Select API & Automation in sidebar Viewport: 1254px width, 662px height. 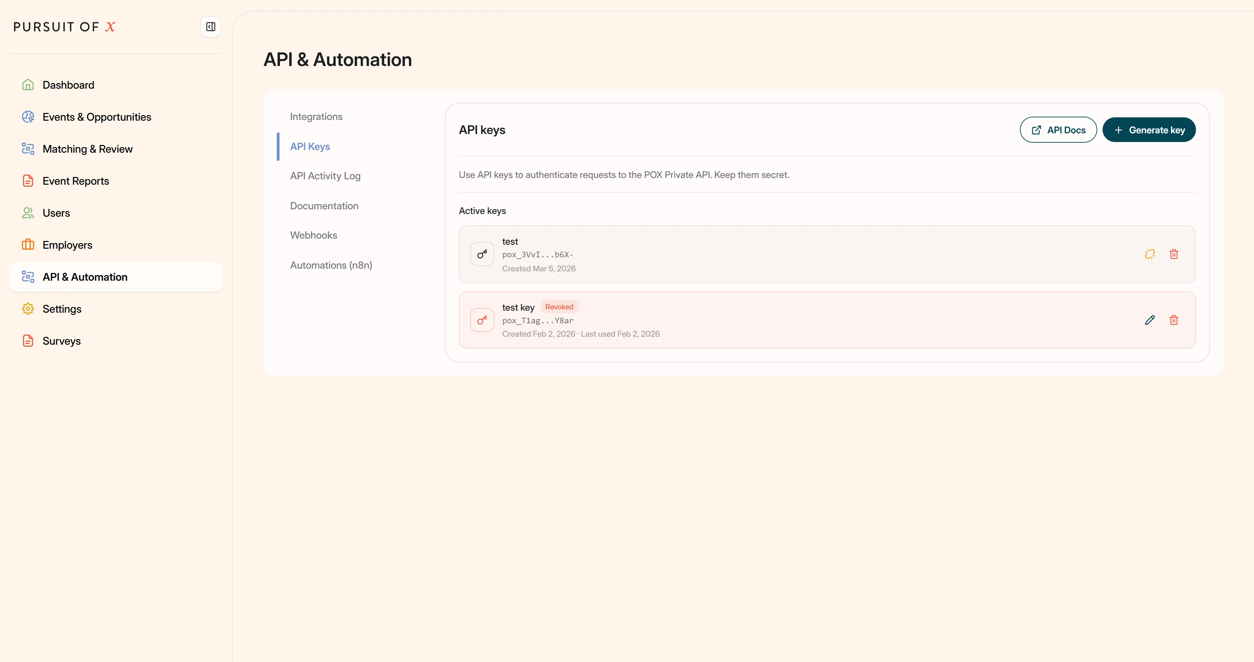[116, 277]
